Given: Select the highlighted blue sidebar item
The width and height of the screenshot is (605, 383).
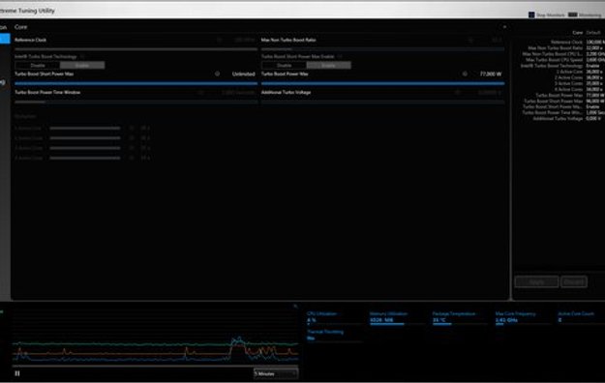Looking at the screenshot, I should (x=5, y=39).
